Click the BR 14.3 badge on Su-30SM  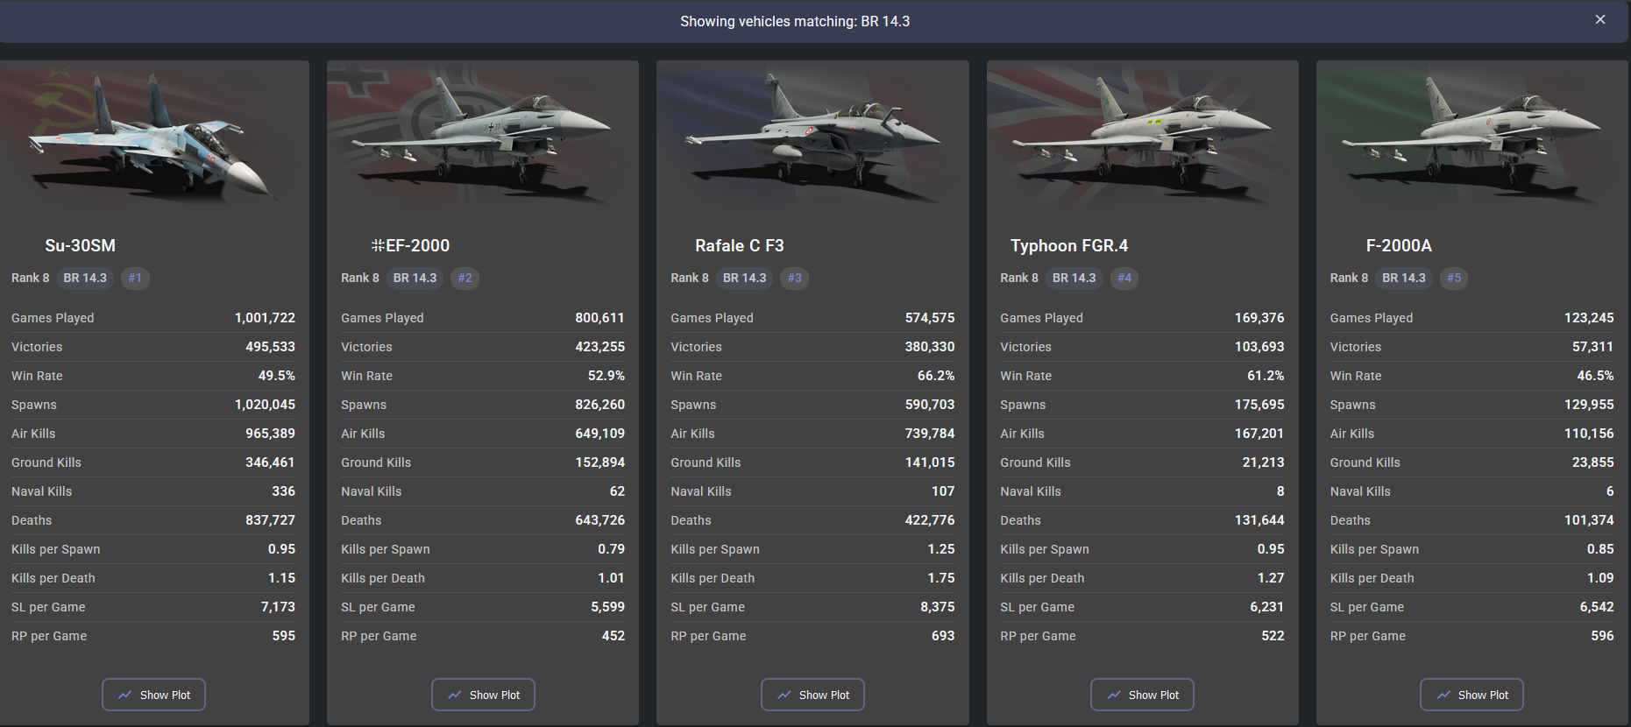85,278
